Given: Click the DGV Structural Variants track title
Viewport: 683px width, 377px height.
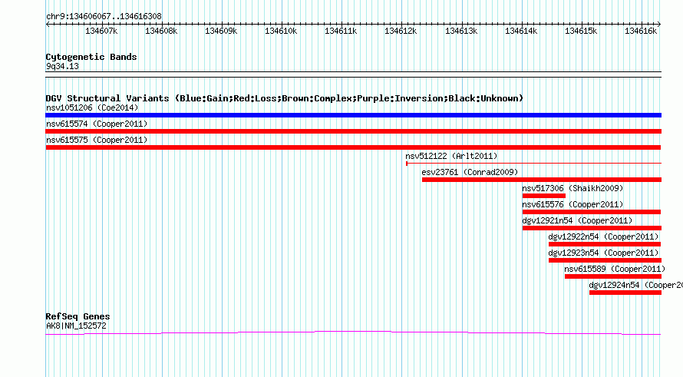Looking at the screenshot, I should [285, 98].
